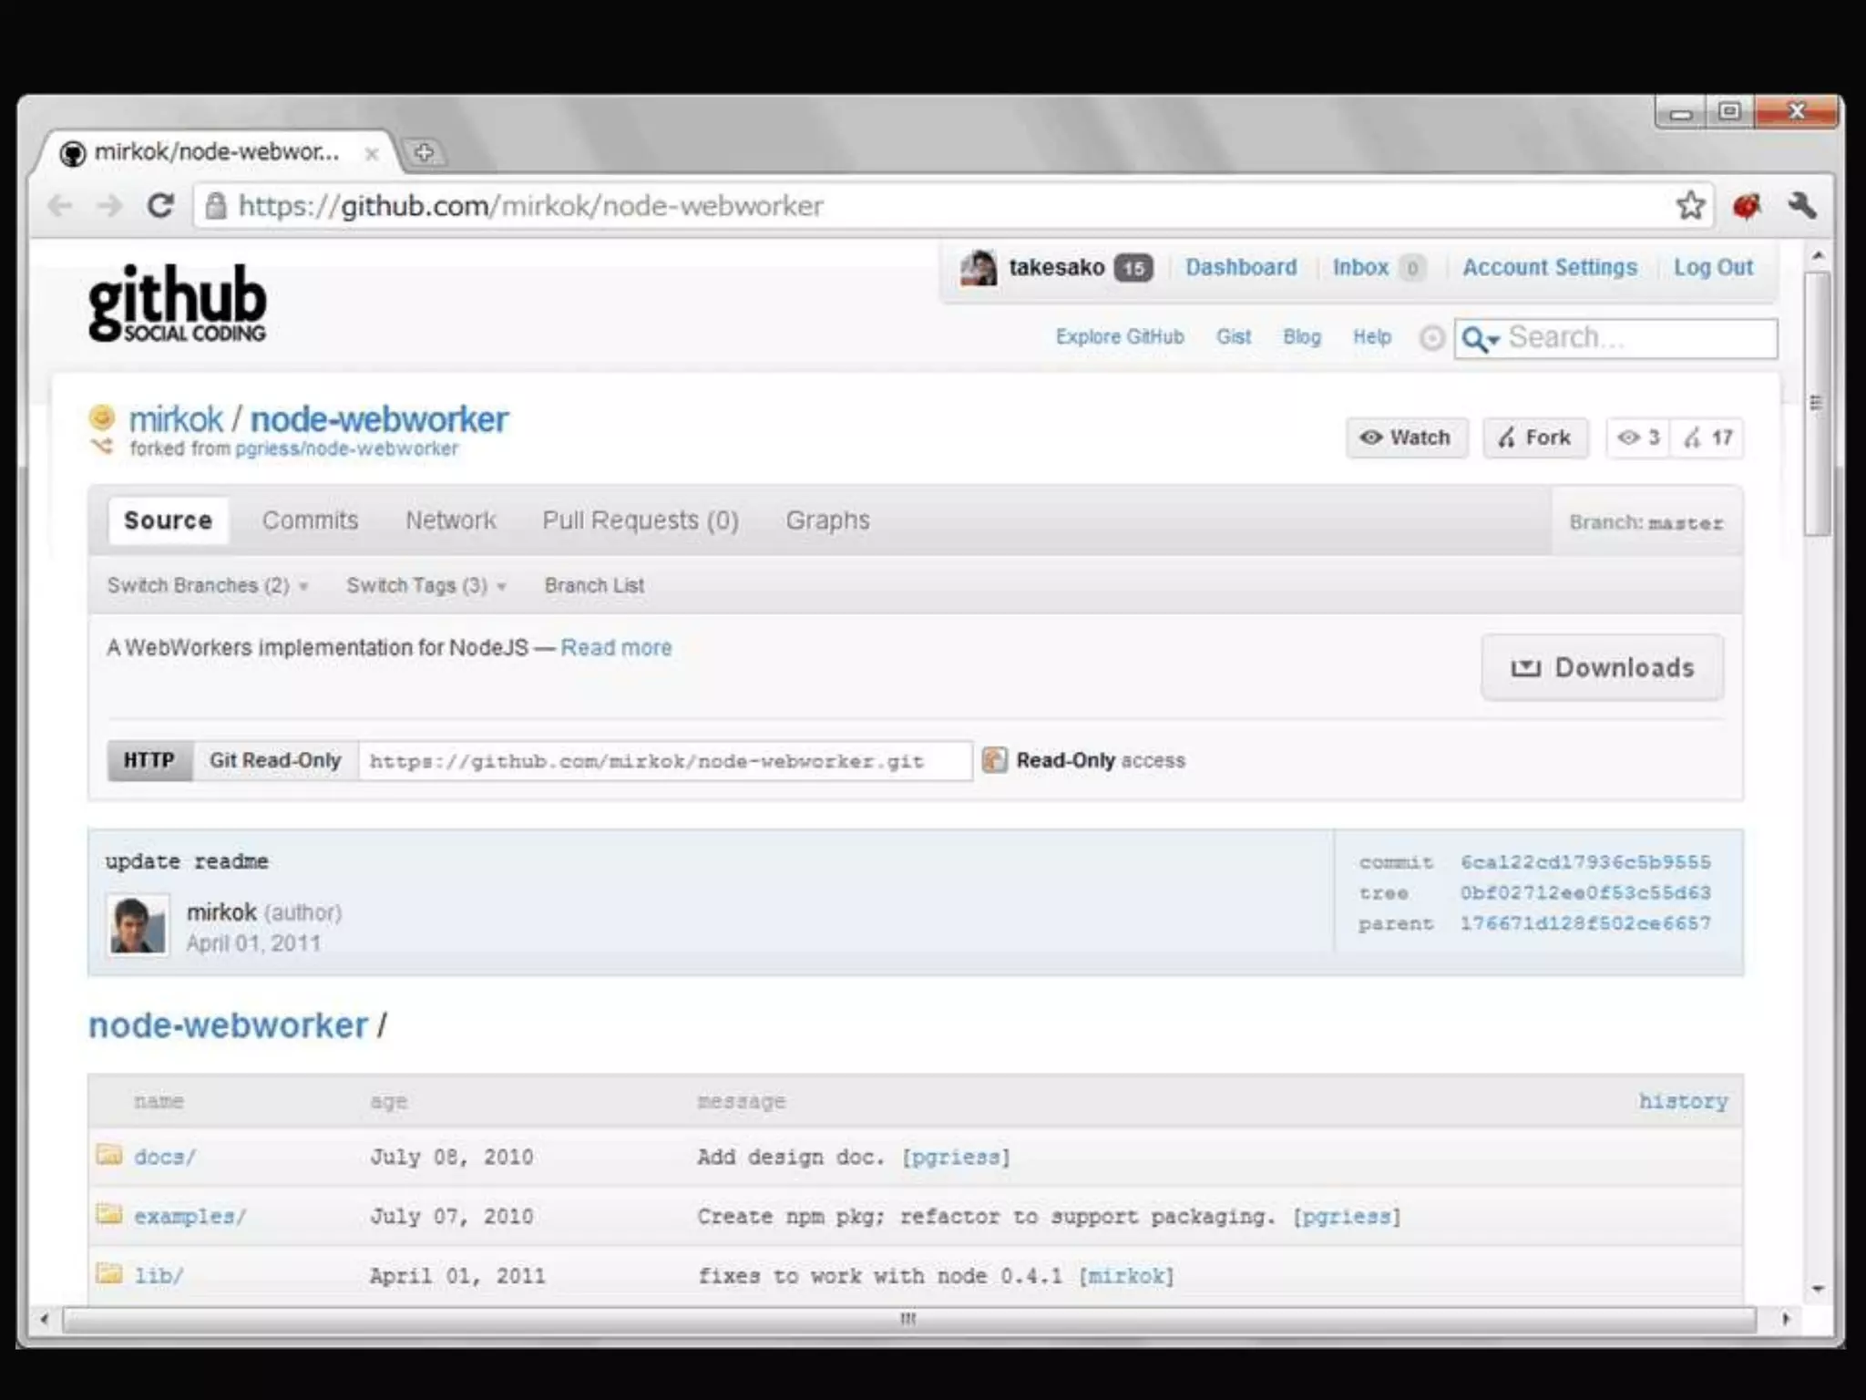1866x1400 pixels.
Task: Open the Network tab
Action: click(450, 520)
